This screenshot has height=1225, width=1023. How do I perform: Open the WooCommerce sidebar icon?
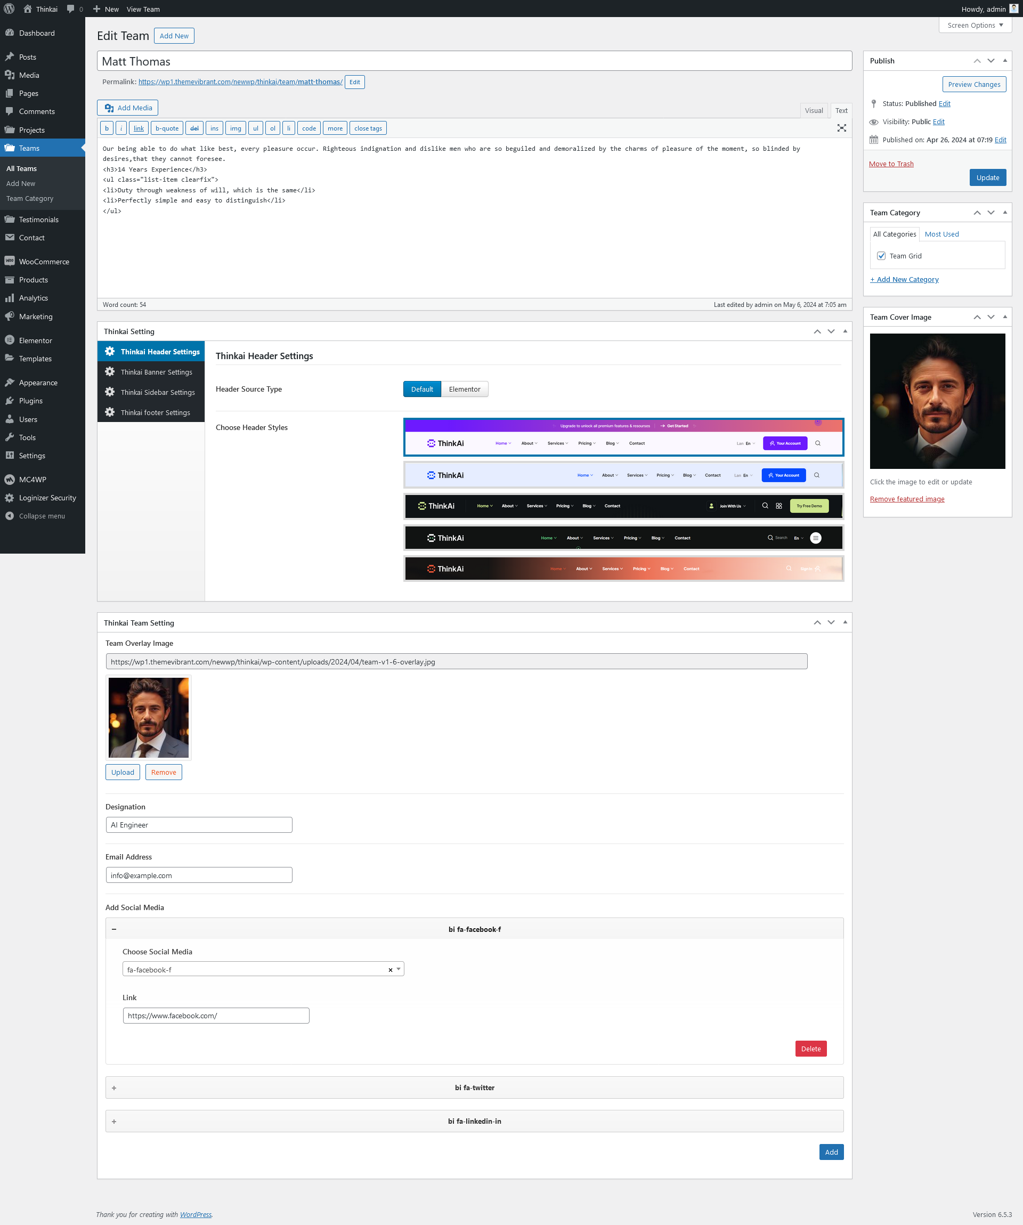coord(10,261)
